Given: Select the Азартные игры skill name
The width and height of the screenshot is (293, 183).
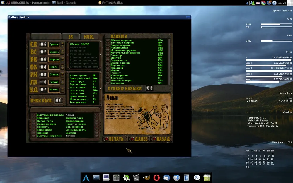Looking at the screenshot, I should point(122,81).
